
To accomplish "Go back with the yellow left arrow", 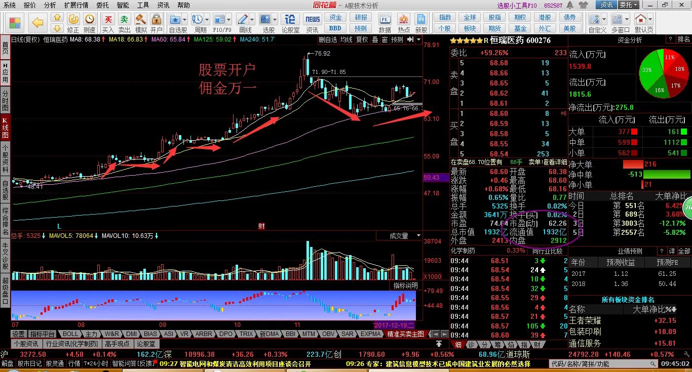I will [x=38, y=22].
